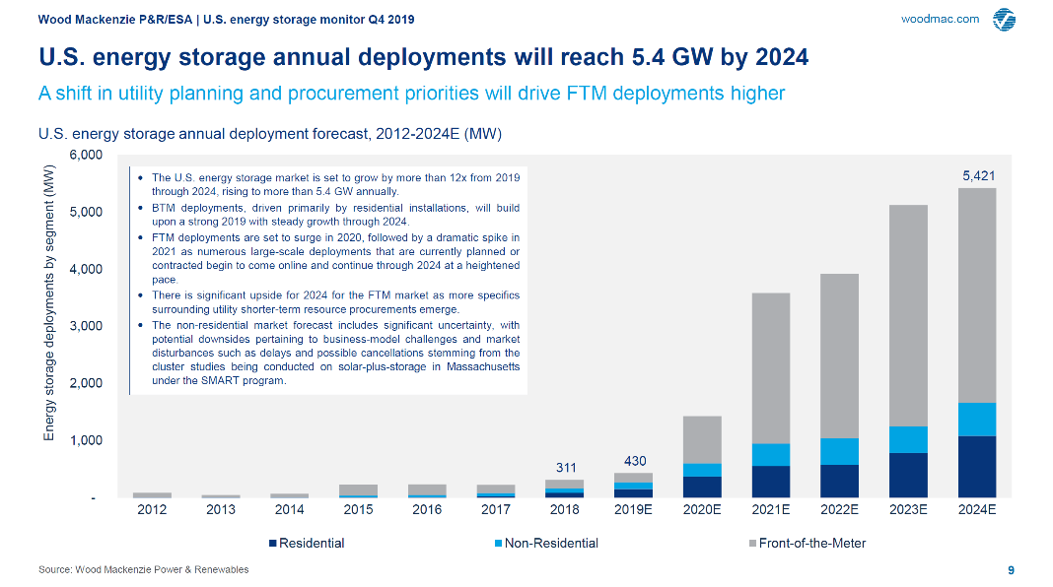The width and height of the screenshot is (1053, 587).
Task: Click the 2,000 y-axis value
Action: [86, 383]
